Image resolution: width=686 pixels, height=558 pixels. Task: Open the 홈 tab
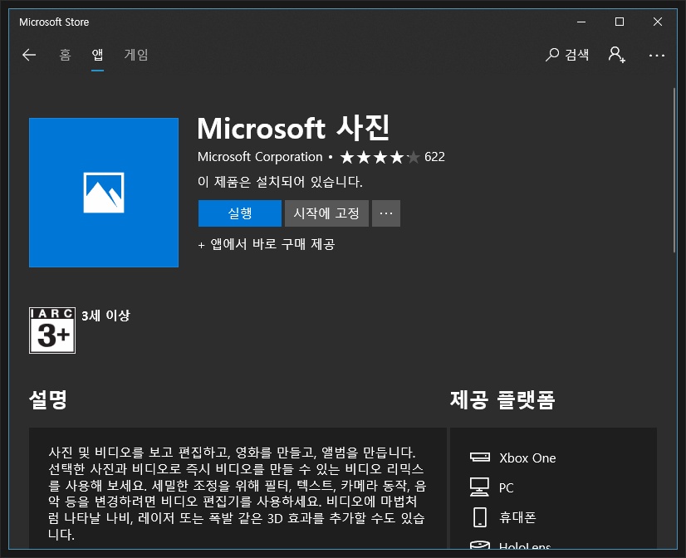65,55
